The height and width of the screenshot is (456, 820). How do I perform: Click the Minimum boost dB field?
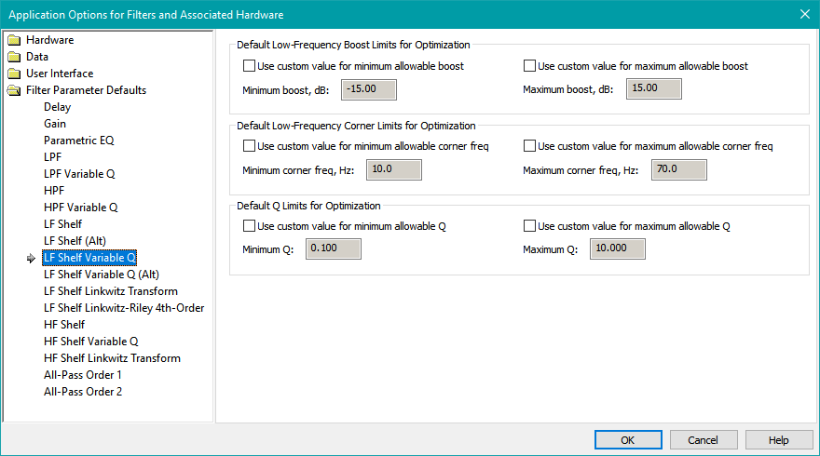(369, 89)
